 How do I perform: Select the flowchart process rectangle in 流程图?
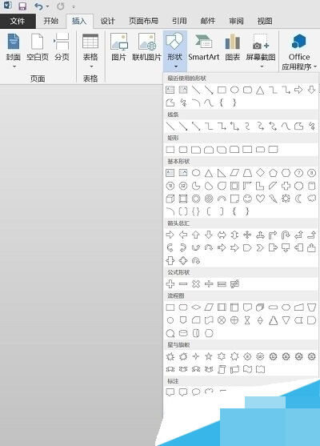coord(170,307)
